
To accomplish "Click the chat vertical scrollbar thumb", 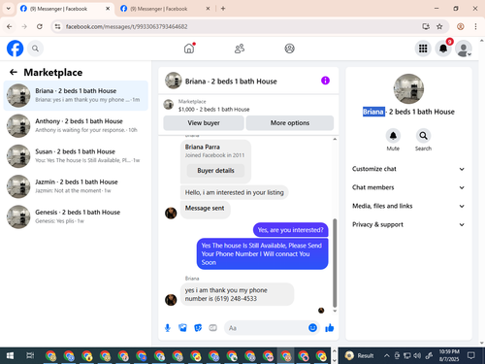I will pyautogui.click(x=335, y=263).
